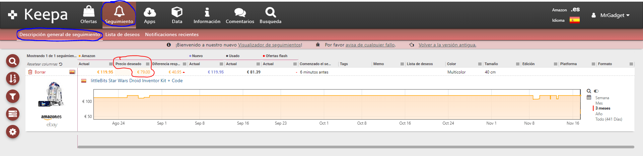This screenshot has height=156, width=643.
Task: Open the Visualizador de seguimientos link
Action: click(x=269, y=45)
